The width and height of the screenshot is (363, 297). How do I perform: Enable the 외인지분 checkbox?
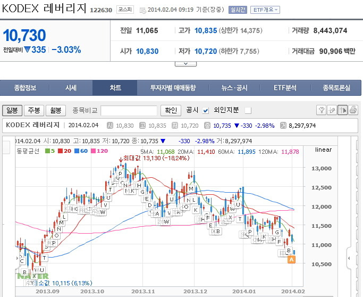coord(248,111)
